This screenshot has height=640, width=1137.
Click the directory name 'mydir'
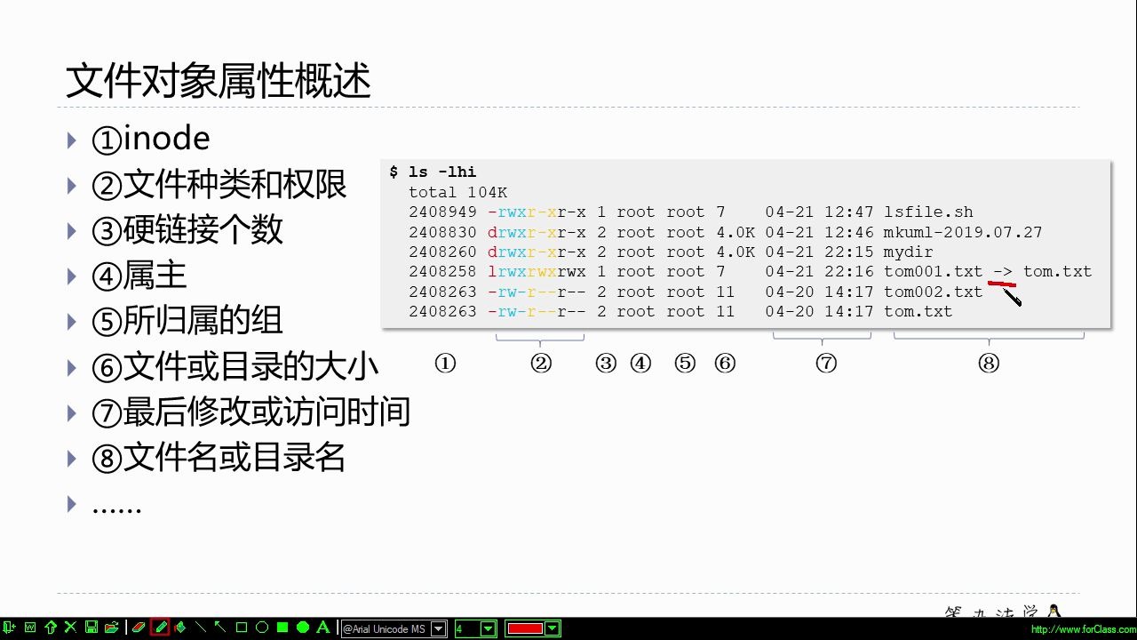pyautogui.click(x=909, y=252)
